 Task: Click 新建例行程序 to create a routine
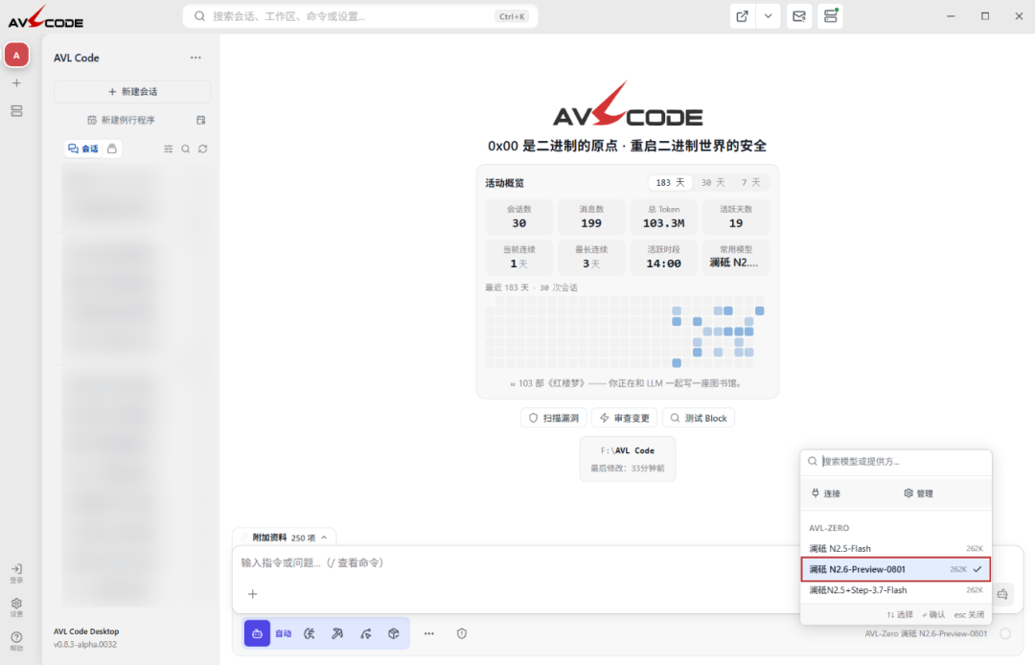(x=122, y=120)
